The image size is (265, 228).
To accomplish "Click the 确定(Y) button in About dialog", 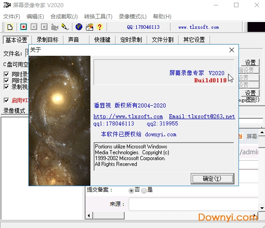I will click(x=212, y=179).
